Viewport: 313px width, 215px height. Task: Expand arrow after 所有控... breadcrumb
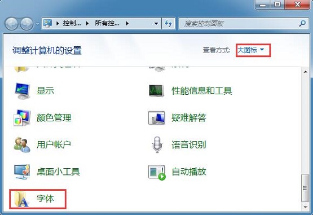[x=127, y=24]
